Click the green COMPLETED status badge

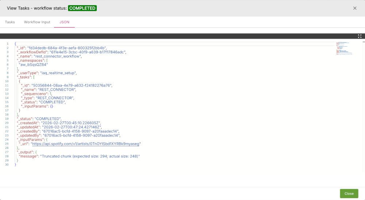[82, 8]
